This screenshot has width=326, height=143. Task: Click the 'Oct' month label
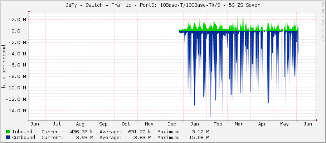click(x=126, y=124)
